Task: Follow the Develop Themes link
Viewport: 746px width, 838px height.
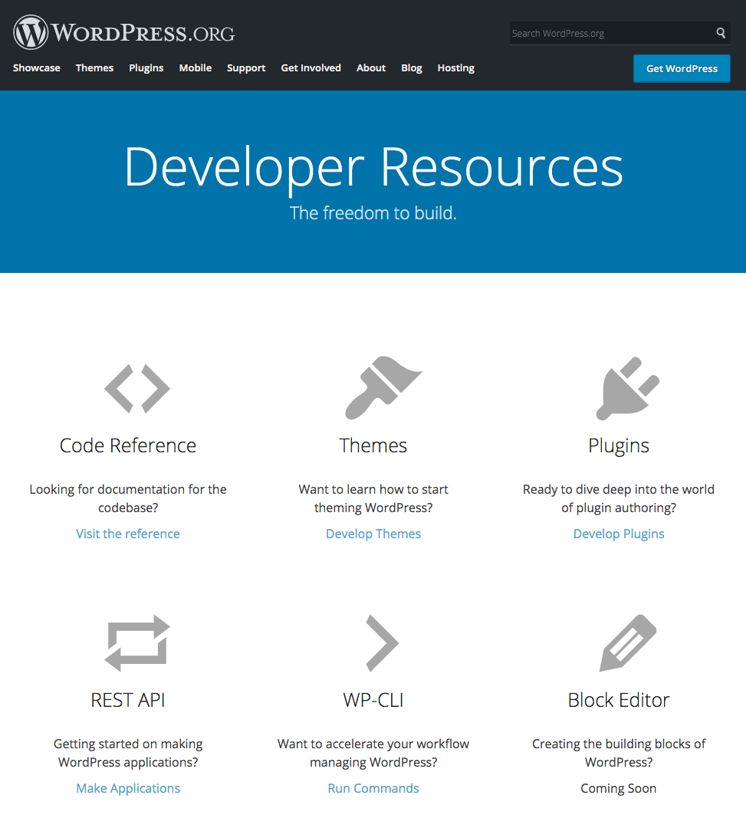Action: click(373, 534)
